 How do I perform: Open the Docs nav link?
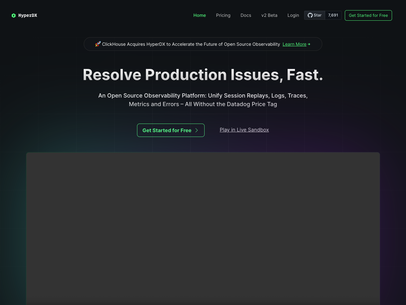coord(246,15)
